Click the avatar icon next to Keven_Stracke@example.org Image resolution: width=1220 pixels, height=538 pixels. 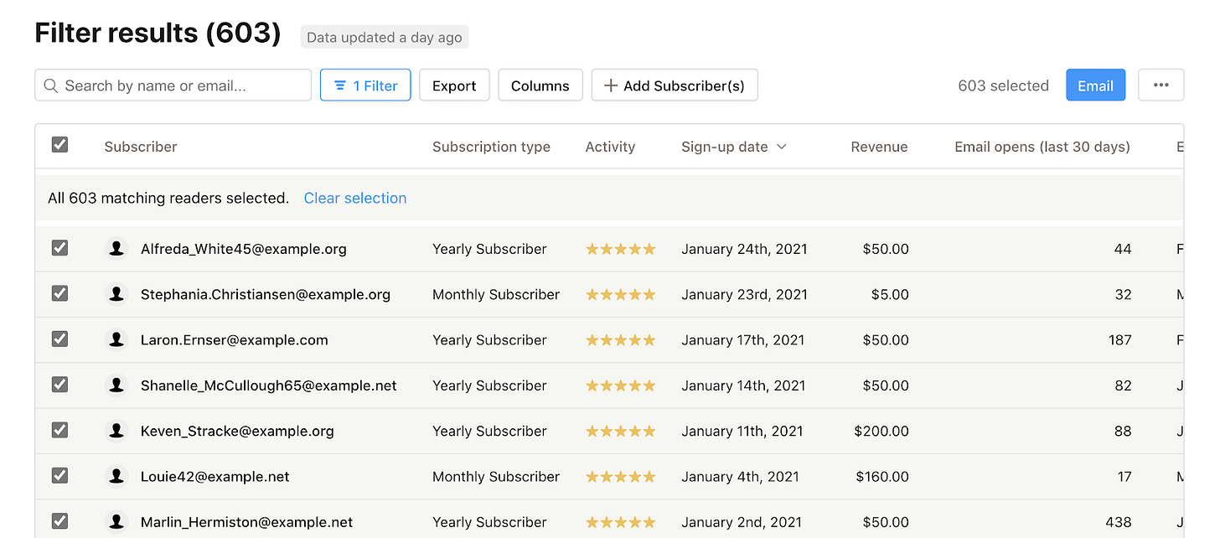tap(116, 430)
